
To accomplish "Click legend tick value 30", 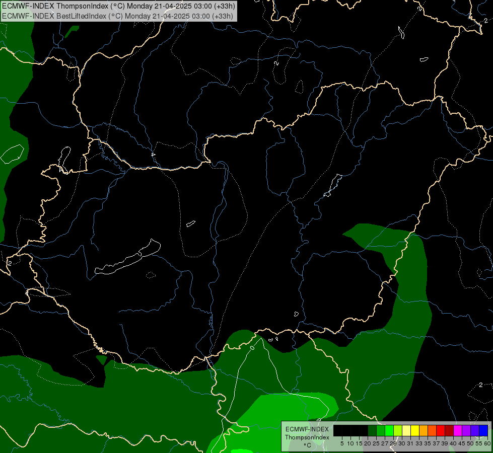I will click(402, 443).
